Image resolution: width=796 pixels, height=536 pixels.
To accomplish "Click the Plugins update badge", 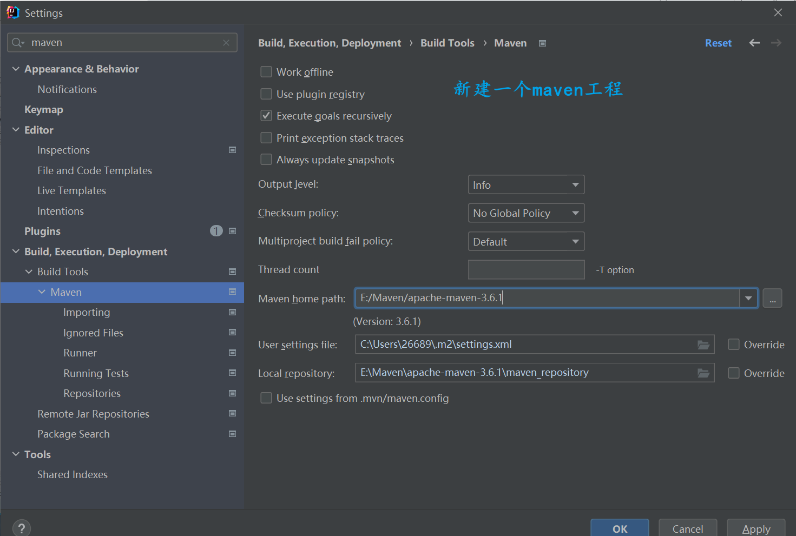I will point(216,231).
